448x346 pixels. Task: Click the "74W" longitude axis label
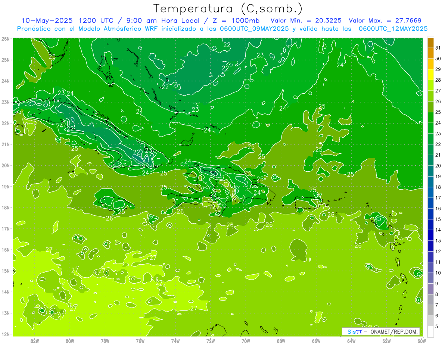point(175,340)
